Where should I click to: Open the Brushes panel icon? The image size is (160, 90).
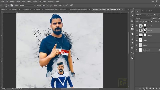[132, 25]
